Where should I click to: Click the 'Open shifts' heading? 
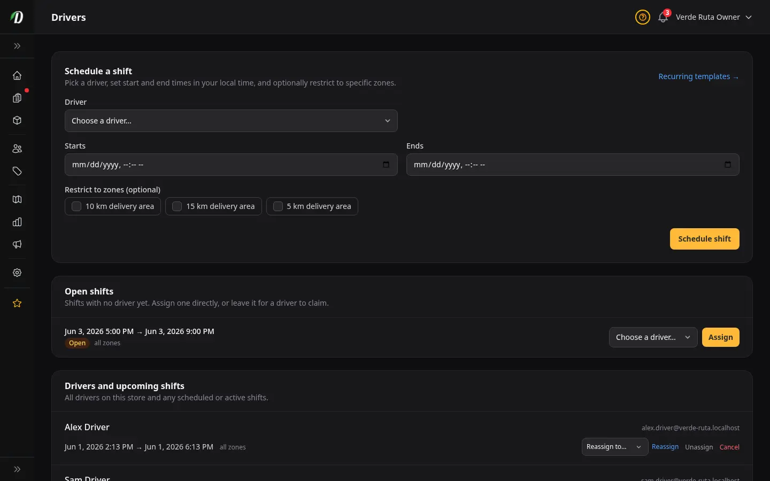89,291
